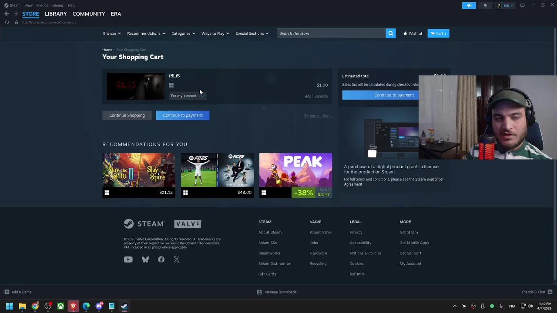
Task: Open the ERA profile tab
Action: click(116, 14)
